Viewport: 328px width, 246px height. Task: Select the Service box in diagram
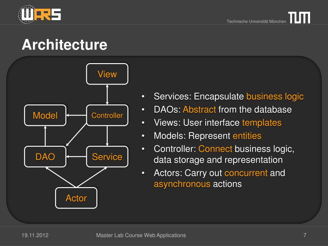point(107,157)
